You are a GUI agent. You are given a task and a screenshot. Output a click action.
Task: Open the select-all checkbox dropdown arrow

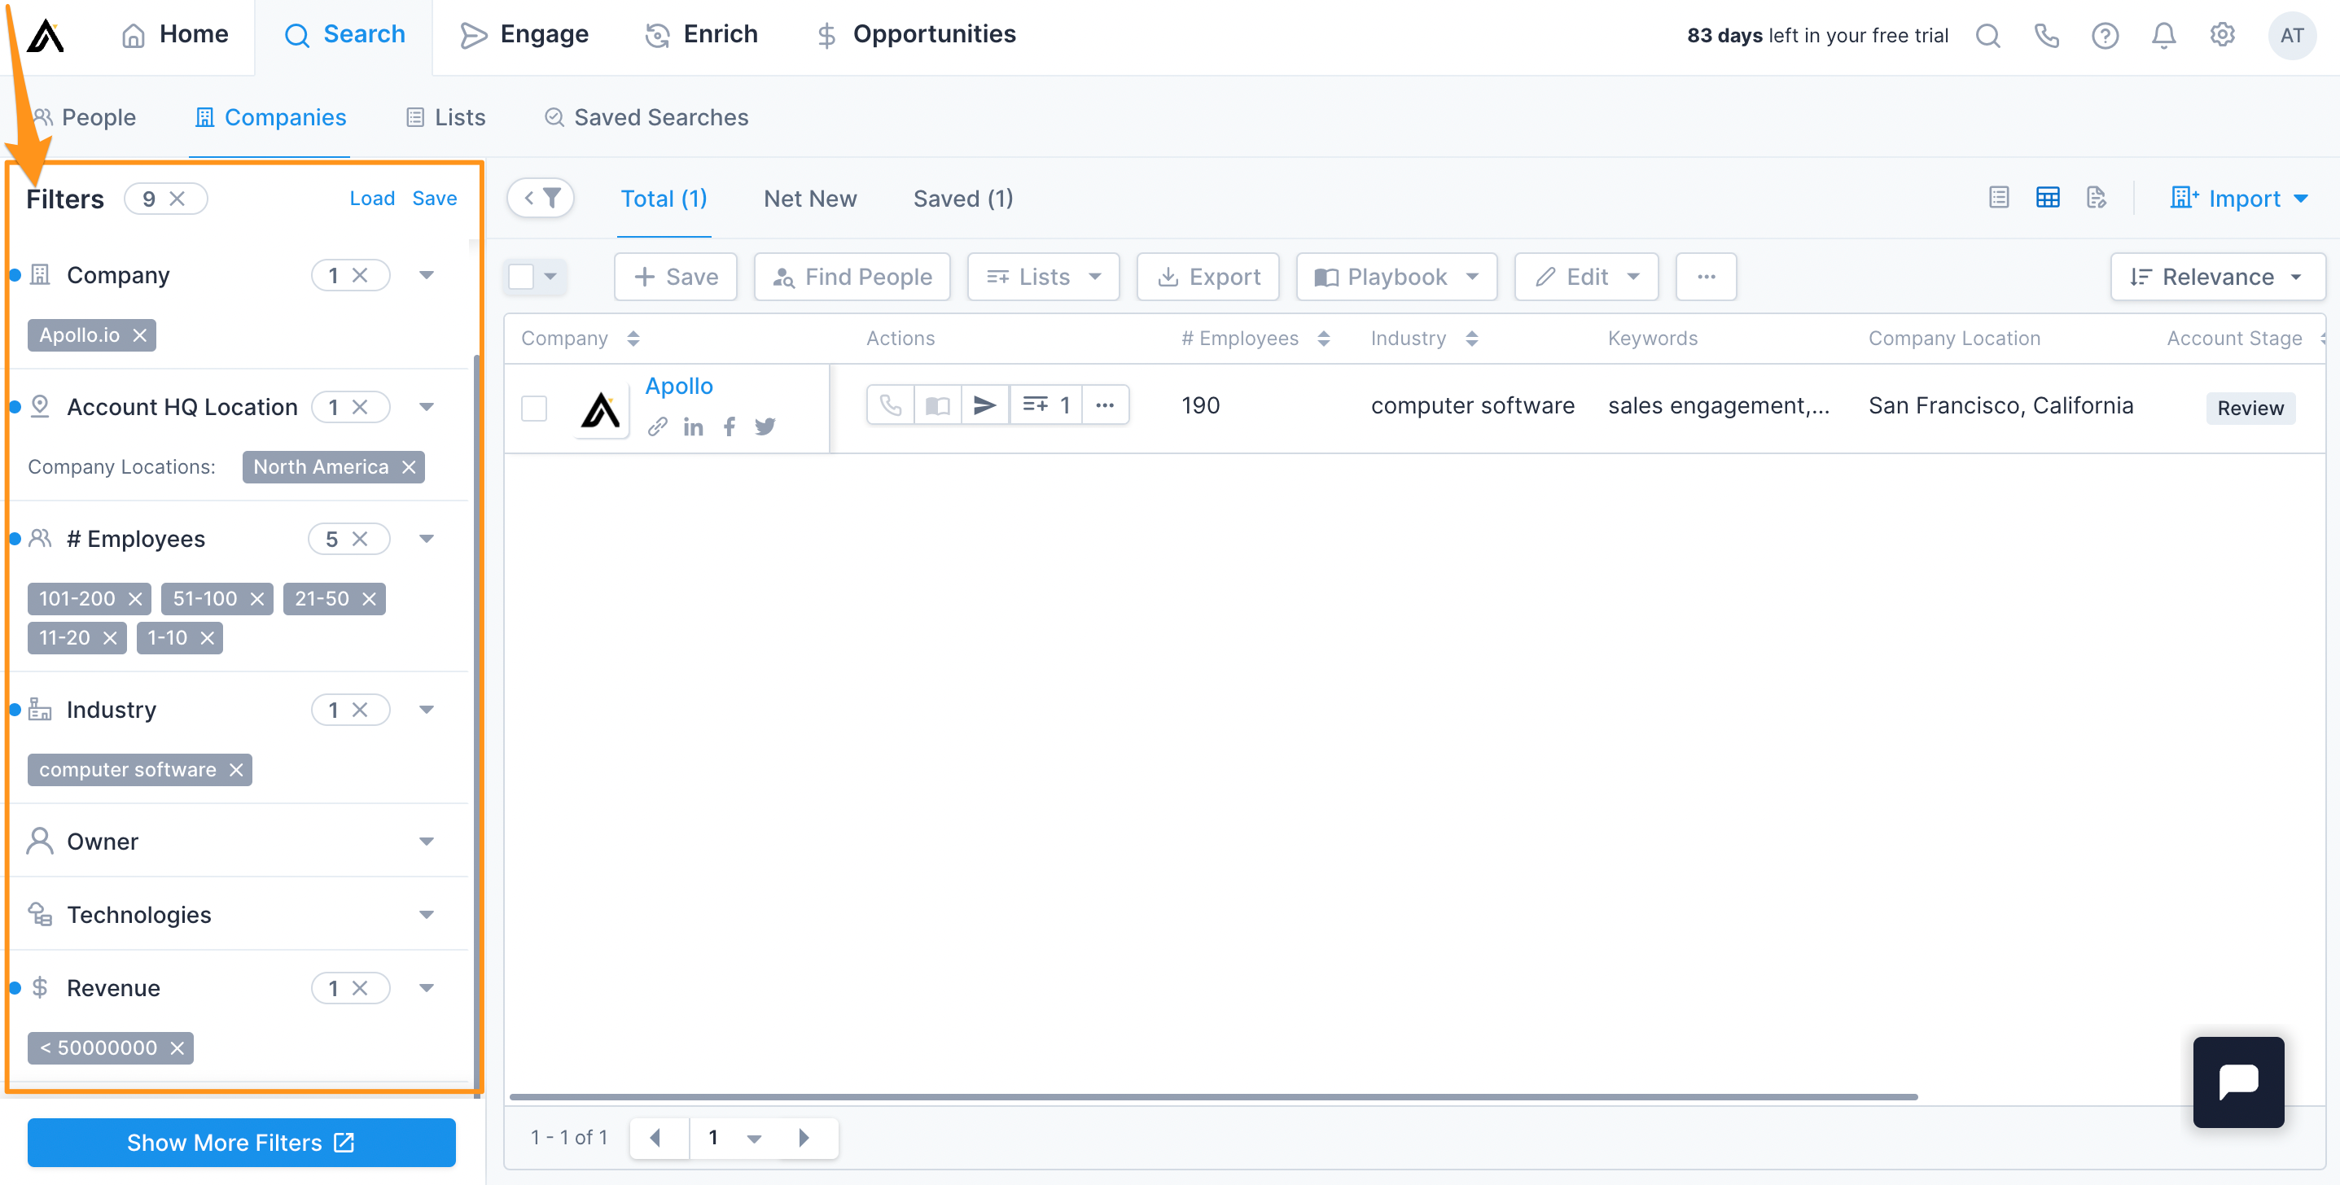pyautogui.click(x=550, y=277)
